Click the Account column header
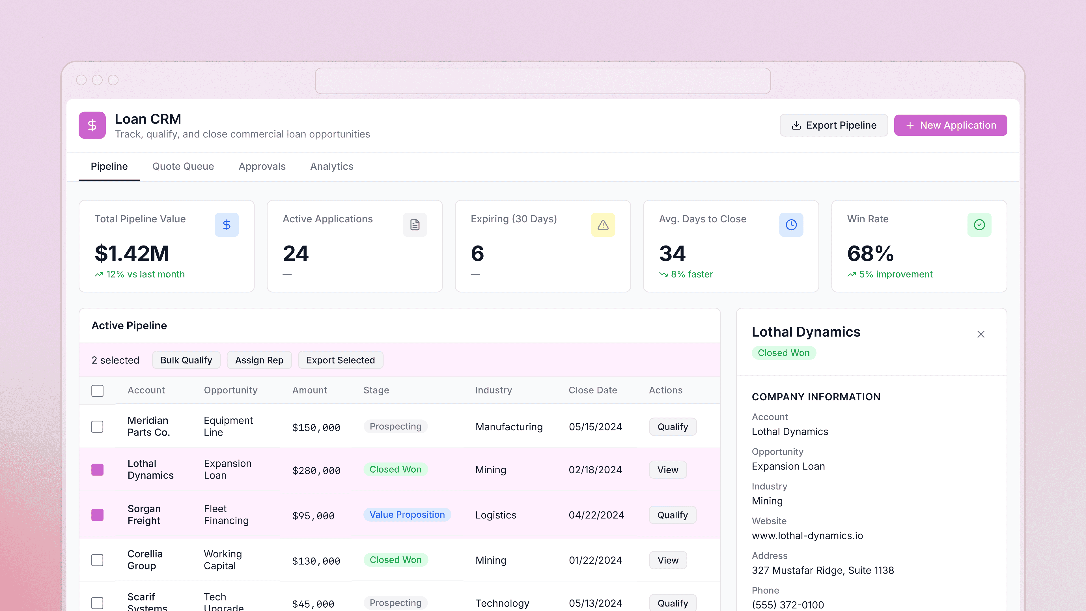The width and height of the screenshot is (1086, 611). [x=146, y=390]
